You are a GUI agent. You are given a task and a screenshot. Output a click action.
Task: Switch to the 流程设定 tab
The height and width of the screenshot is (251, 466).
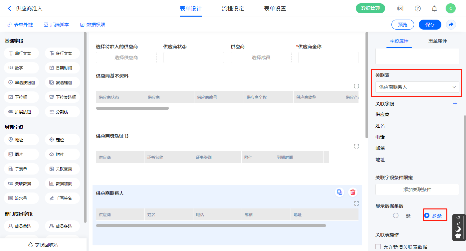click(x=233, y=9)
